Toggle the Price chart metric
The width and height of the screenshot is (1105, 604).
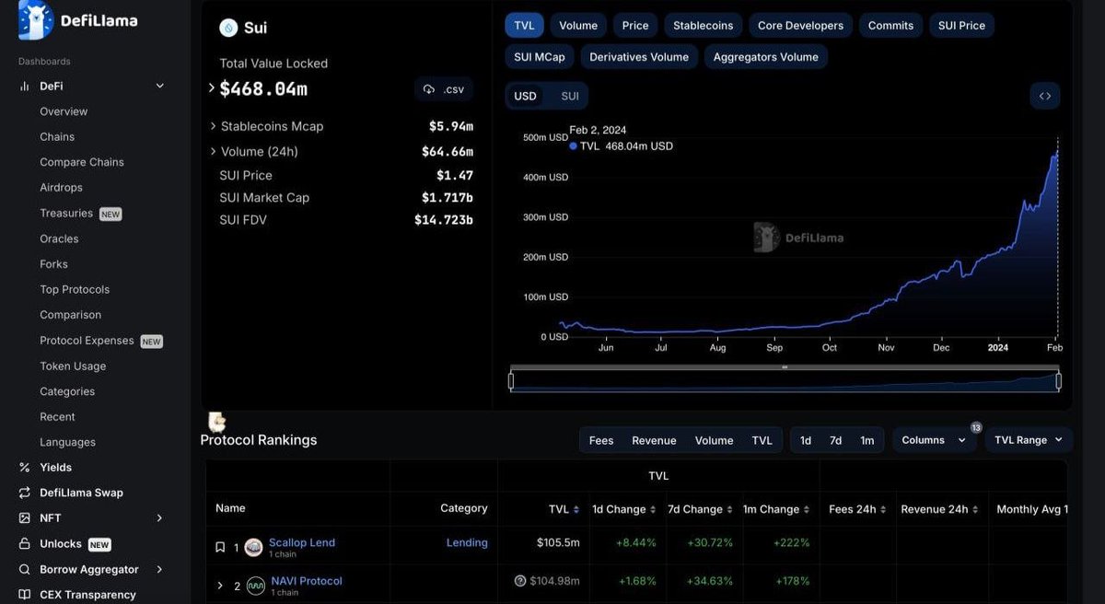635,26
